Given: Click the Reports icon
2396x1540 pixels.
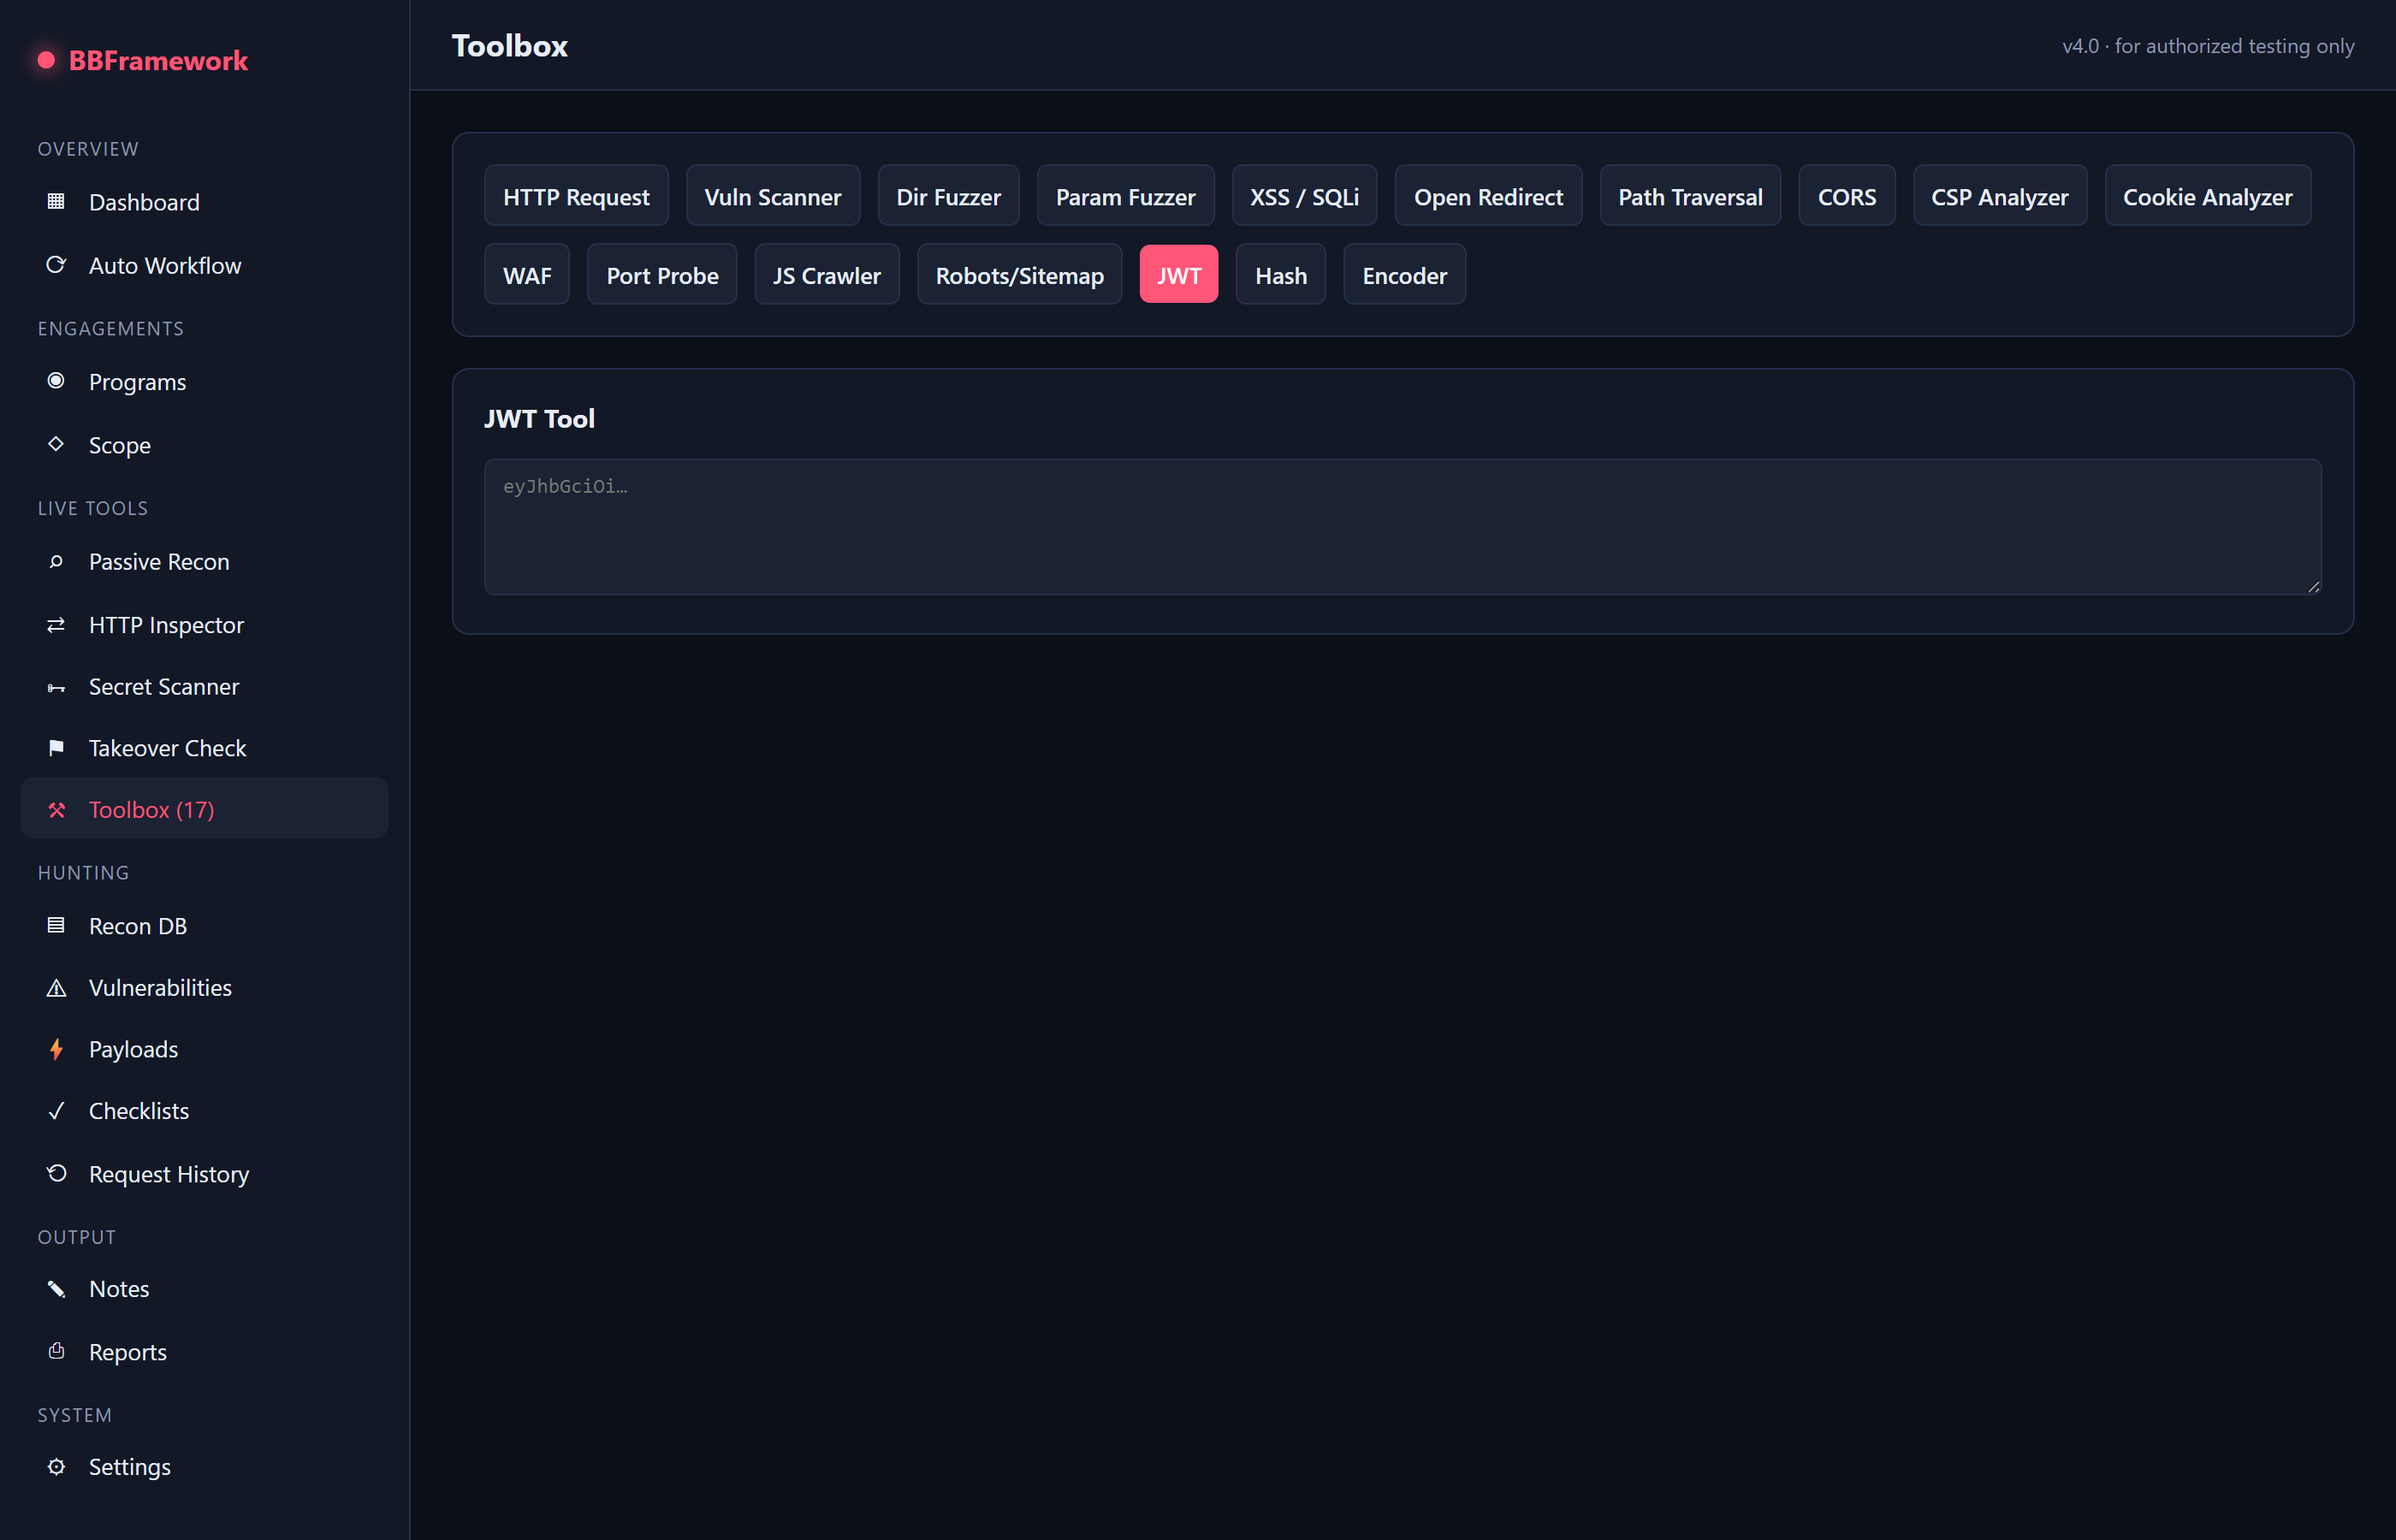Looking at the screenshot, I should (56, 1351).
